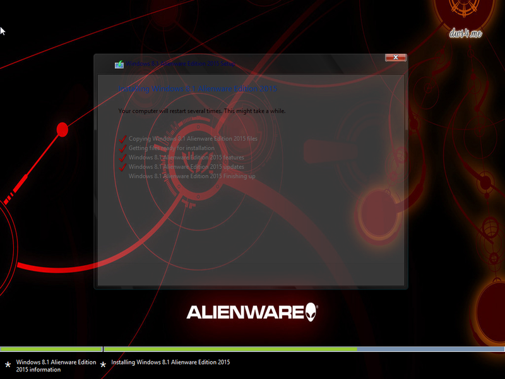The image size is (505, 379).
Task: Click bottom 'Installing Windows 8.1 Alienware Edition 2015' label
Action: pyautogui.click(x=170, y=362)
